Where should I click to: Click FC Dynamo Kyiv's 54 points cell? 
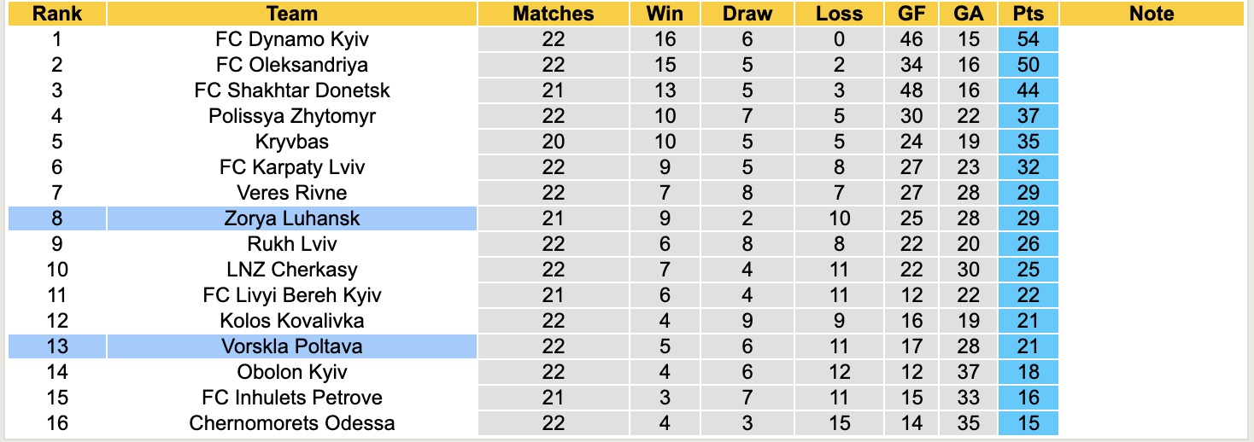tap(1028, 39)
